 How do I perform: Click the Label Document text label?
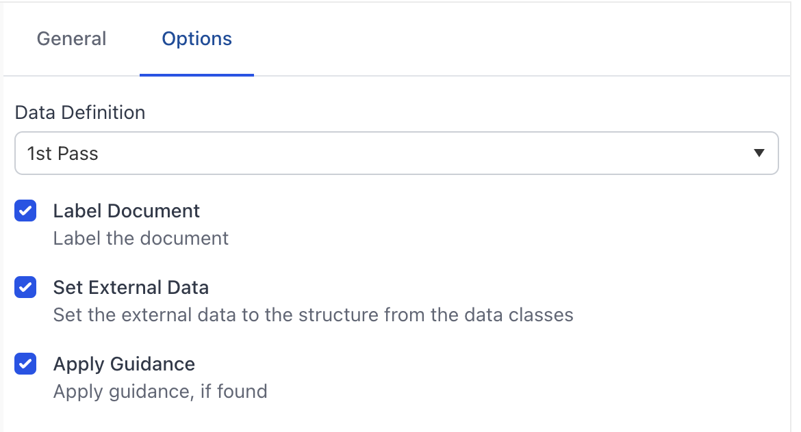pos(126,211)
